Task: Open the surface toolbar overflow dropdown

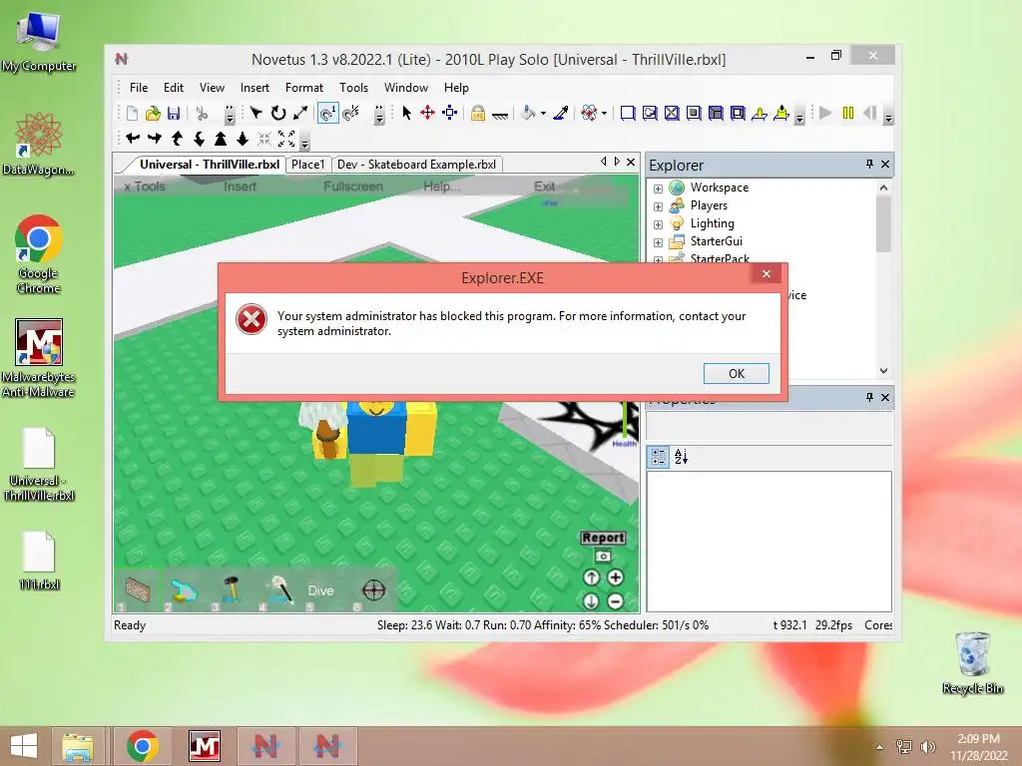Action: (x=799, y=116)
